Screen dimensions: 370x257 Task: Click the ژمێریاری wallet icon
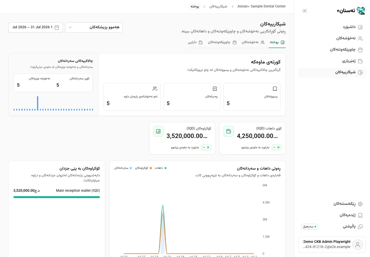[x=360, y=61]
